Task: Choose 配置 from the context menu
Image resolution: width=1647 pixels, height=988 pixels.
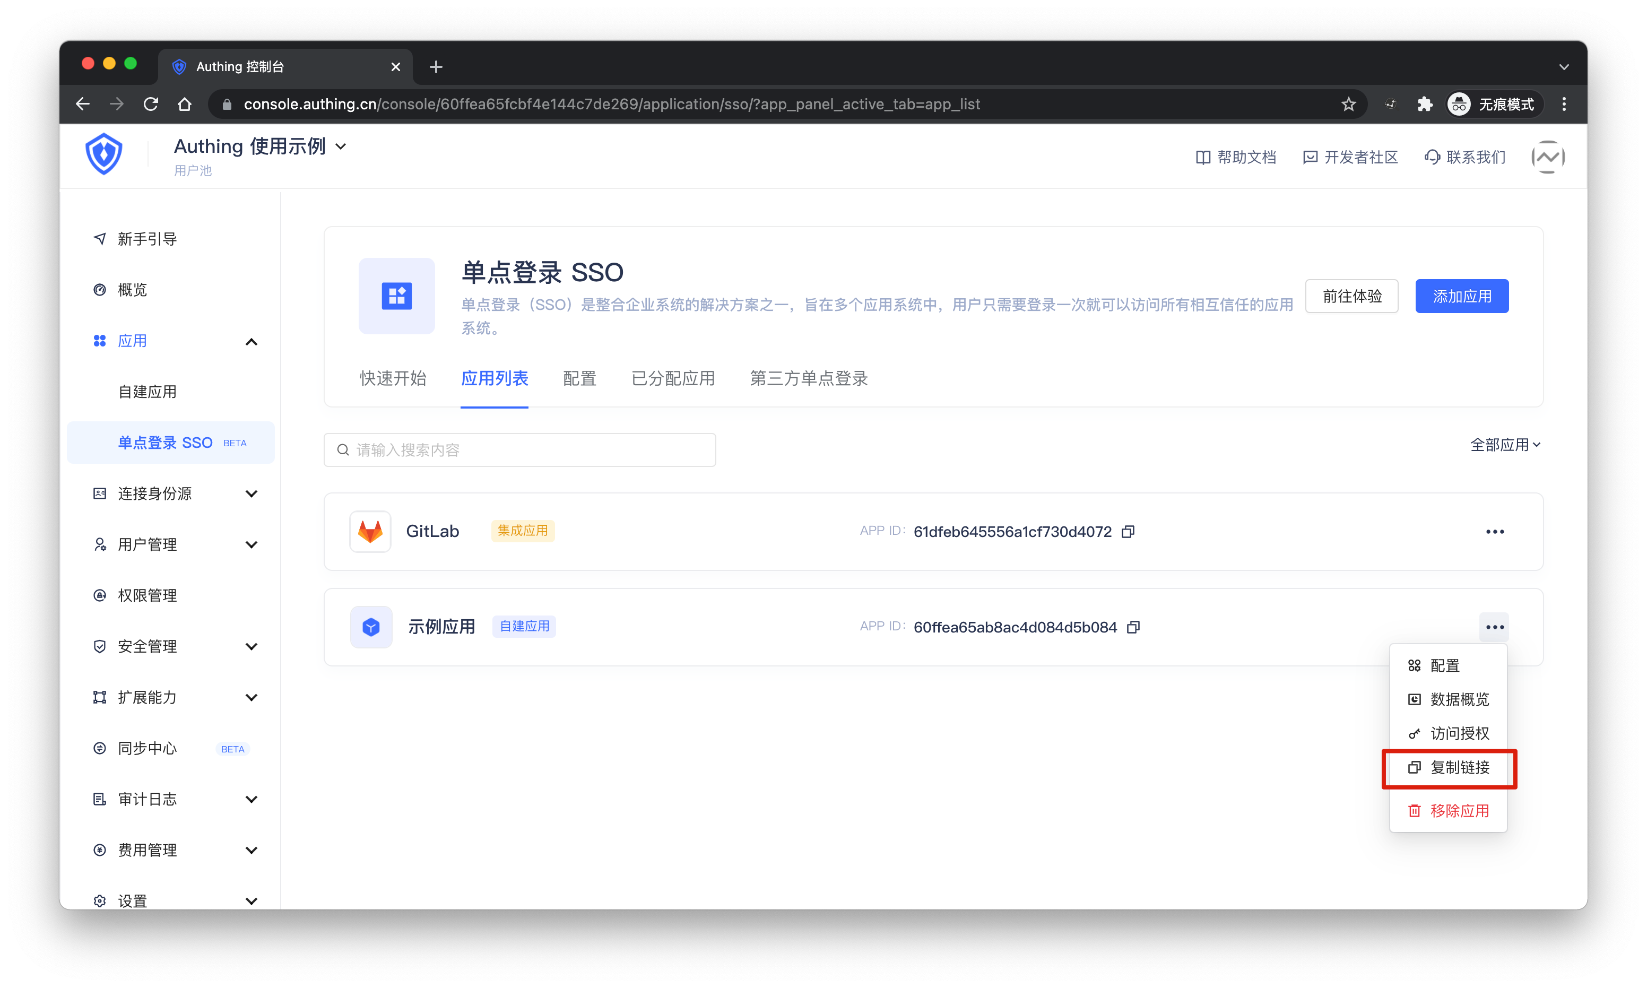Action: (x=1447, y=666)
